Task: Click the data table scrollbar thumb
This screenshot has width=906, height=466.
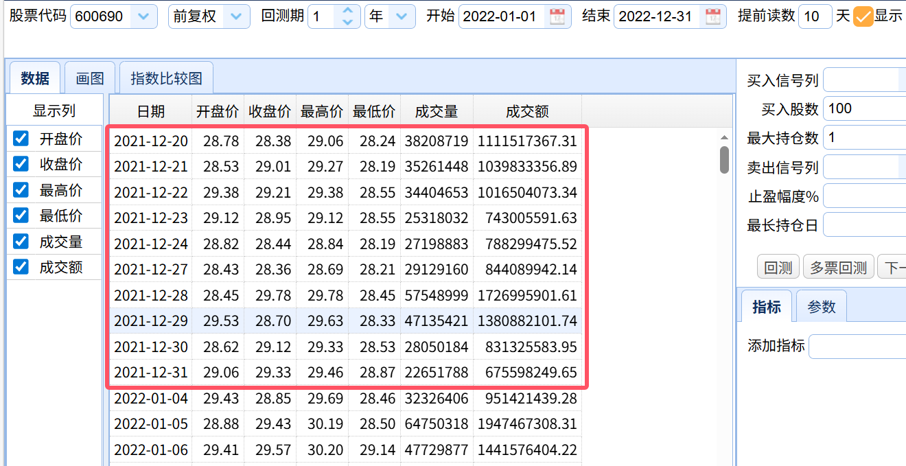Action: tap(724, 159)
